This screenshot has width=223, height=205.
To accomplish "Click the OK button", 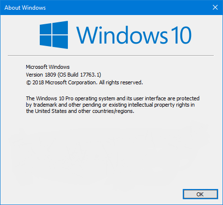I will [x=200, y=194].
